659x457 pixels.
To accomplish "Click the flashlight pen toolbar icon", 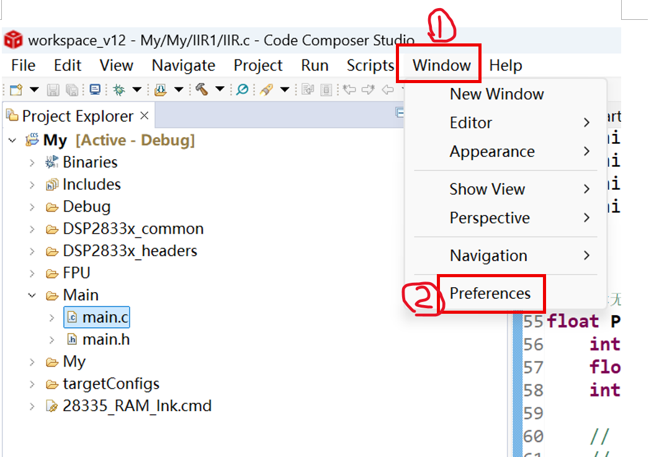I will click(267, 90).
